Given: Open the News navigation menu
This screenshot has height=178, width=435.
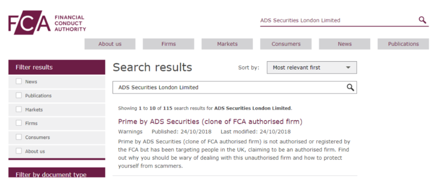Looking at the screenshot, I should (345, 44).
